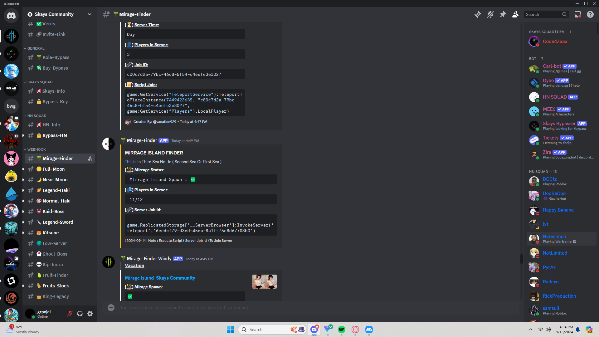Go to the Full-Moon channel
599x337 pixels.
tap(60, 169)
